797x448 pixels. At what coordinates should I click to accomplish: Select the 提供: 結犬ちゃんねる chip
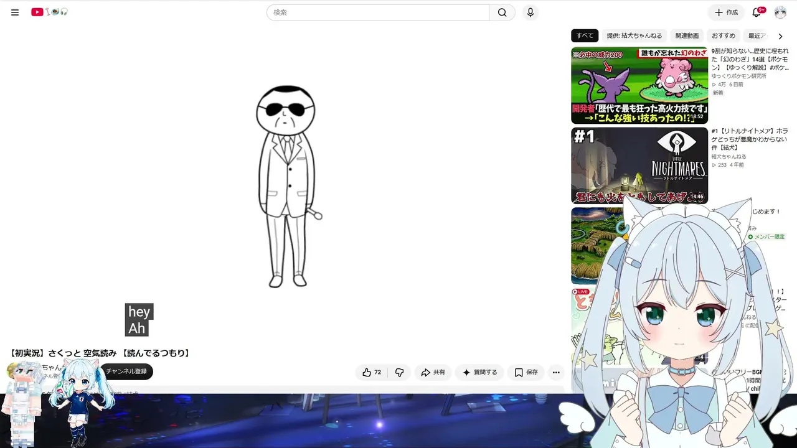point(634,36)
